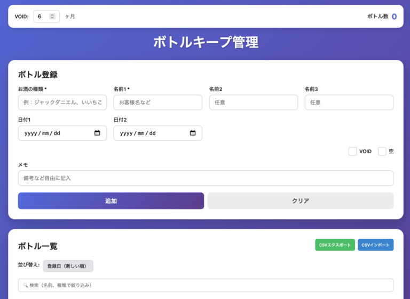Open calendar picker icon in 日付1 field
Viewport: 410px width, 299px height.
click(97, 133)
